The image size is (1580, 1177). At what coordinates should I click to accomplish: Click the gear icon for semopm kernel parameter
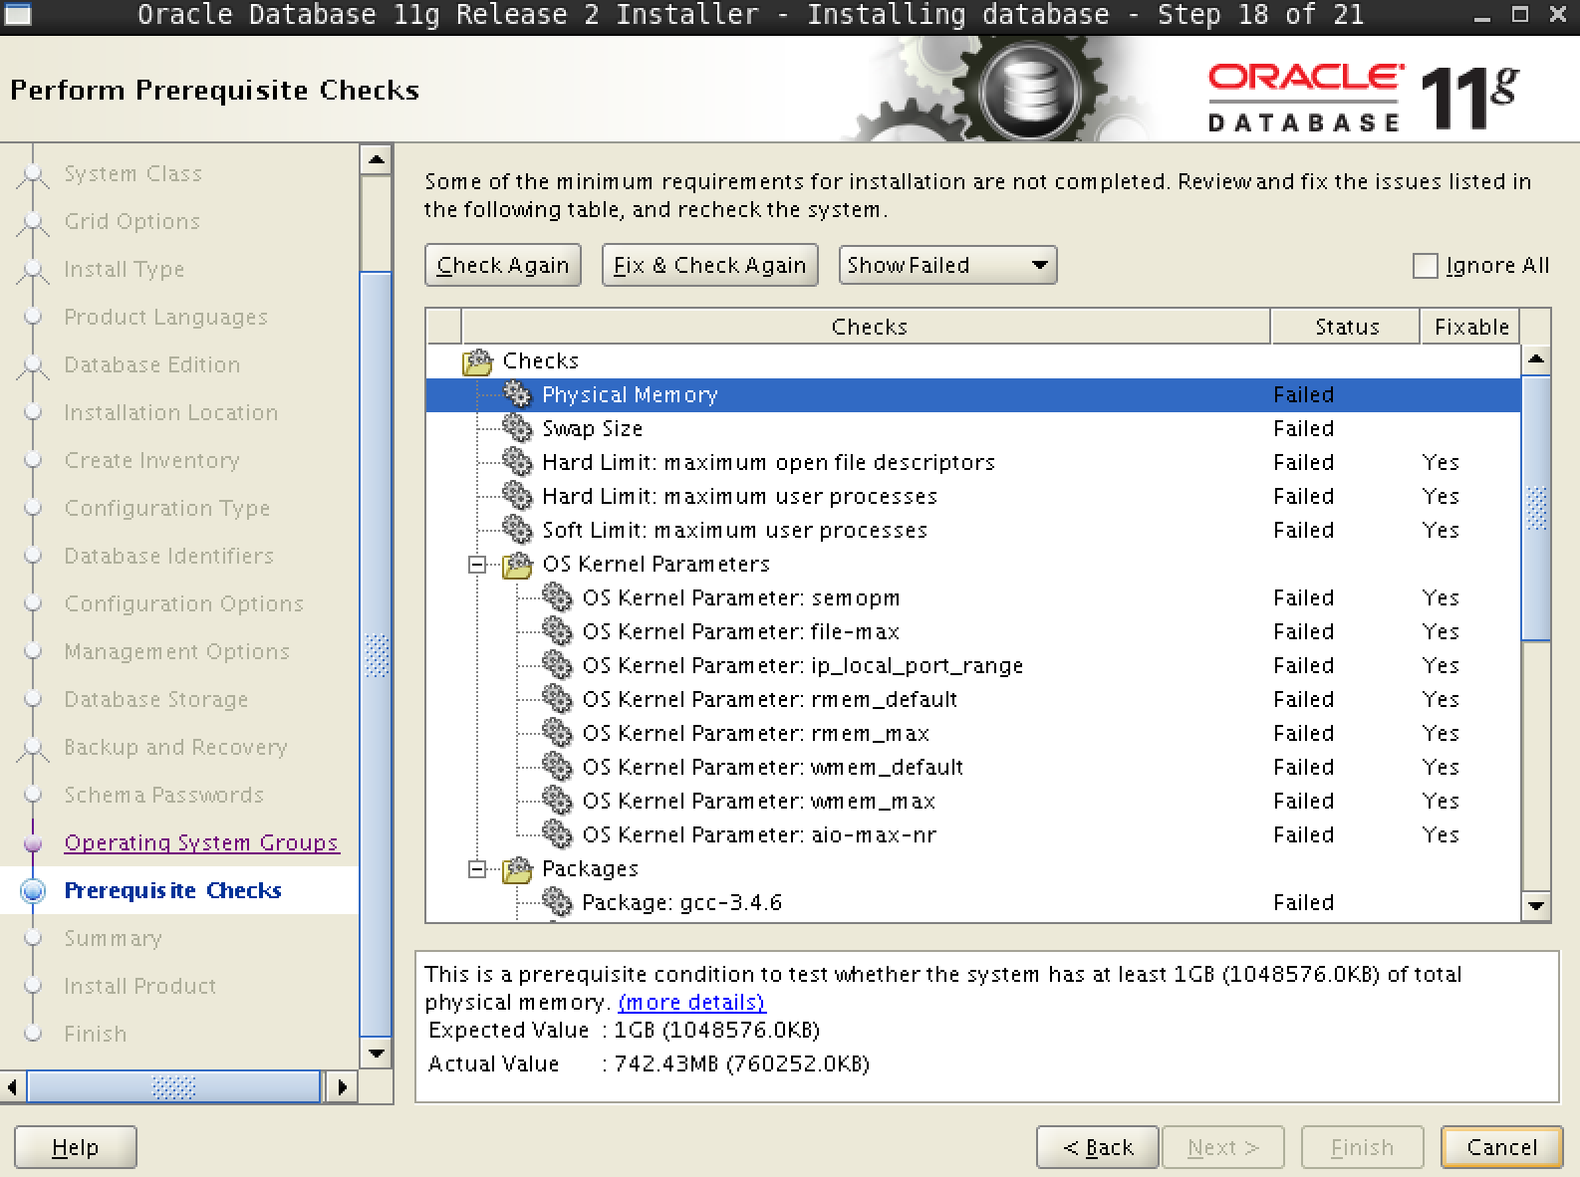[x=557, y=597]
